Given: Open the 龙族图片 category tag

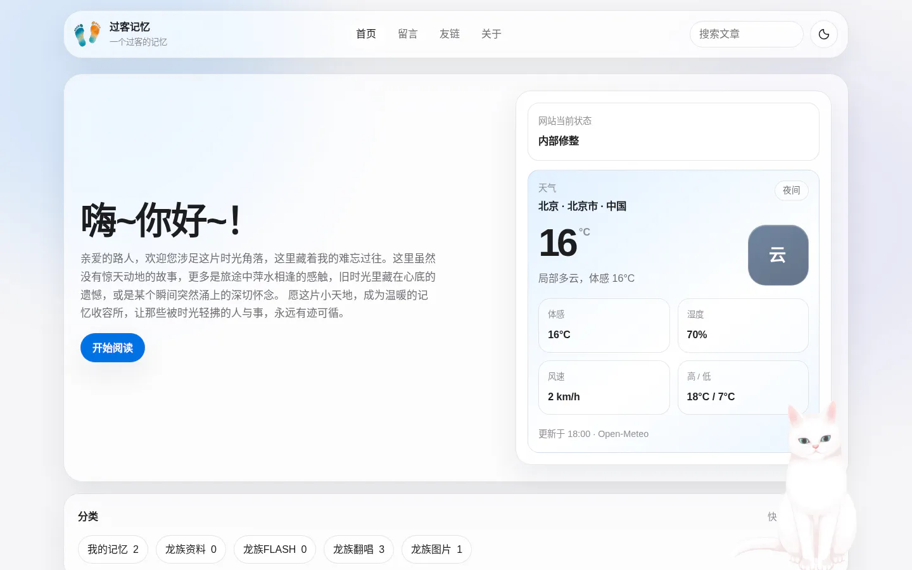Looking at the screenshot, I should click(x=436, y=550).
